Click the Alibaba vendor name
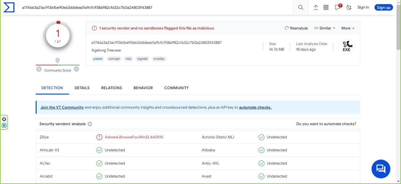 (208, 150)
